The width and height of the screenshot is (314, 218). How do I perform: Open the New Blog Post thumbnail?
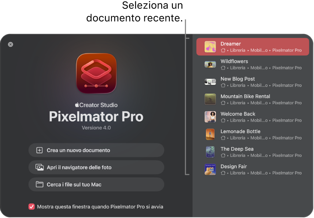pos(210,82)
